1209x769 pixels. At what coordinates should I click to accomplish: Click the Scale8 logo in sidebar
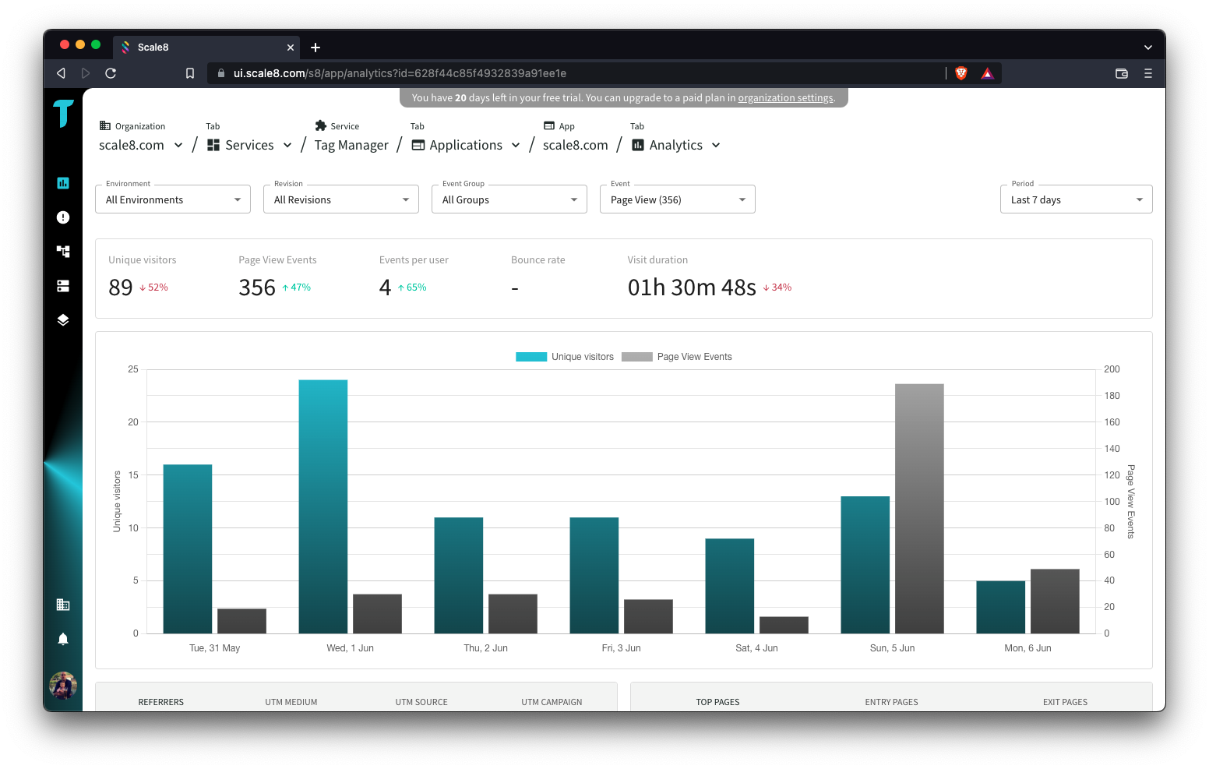click(x=63, y=114)
